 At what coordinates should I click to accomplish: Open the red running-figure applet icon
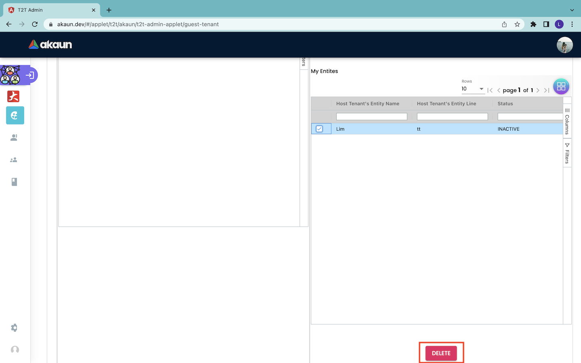13,96
